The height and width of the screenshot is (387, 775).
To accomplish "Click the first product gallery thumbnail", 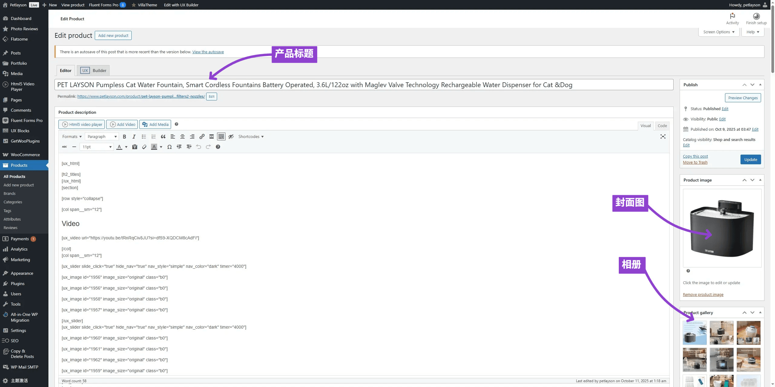I will (x=694, y=333).
